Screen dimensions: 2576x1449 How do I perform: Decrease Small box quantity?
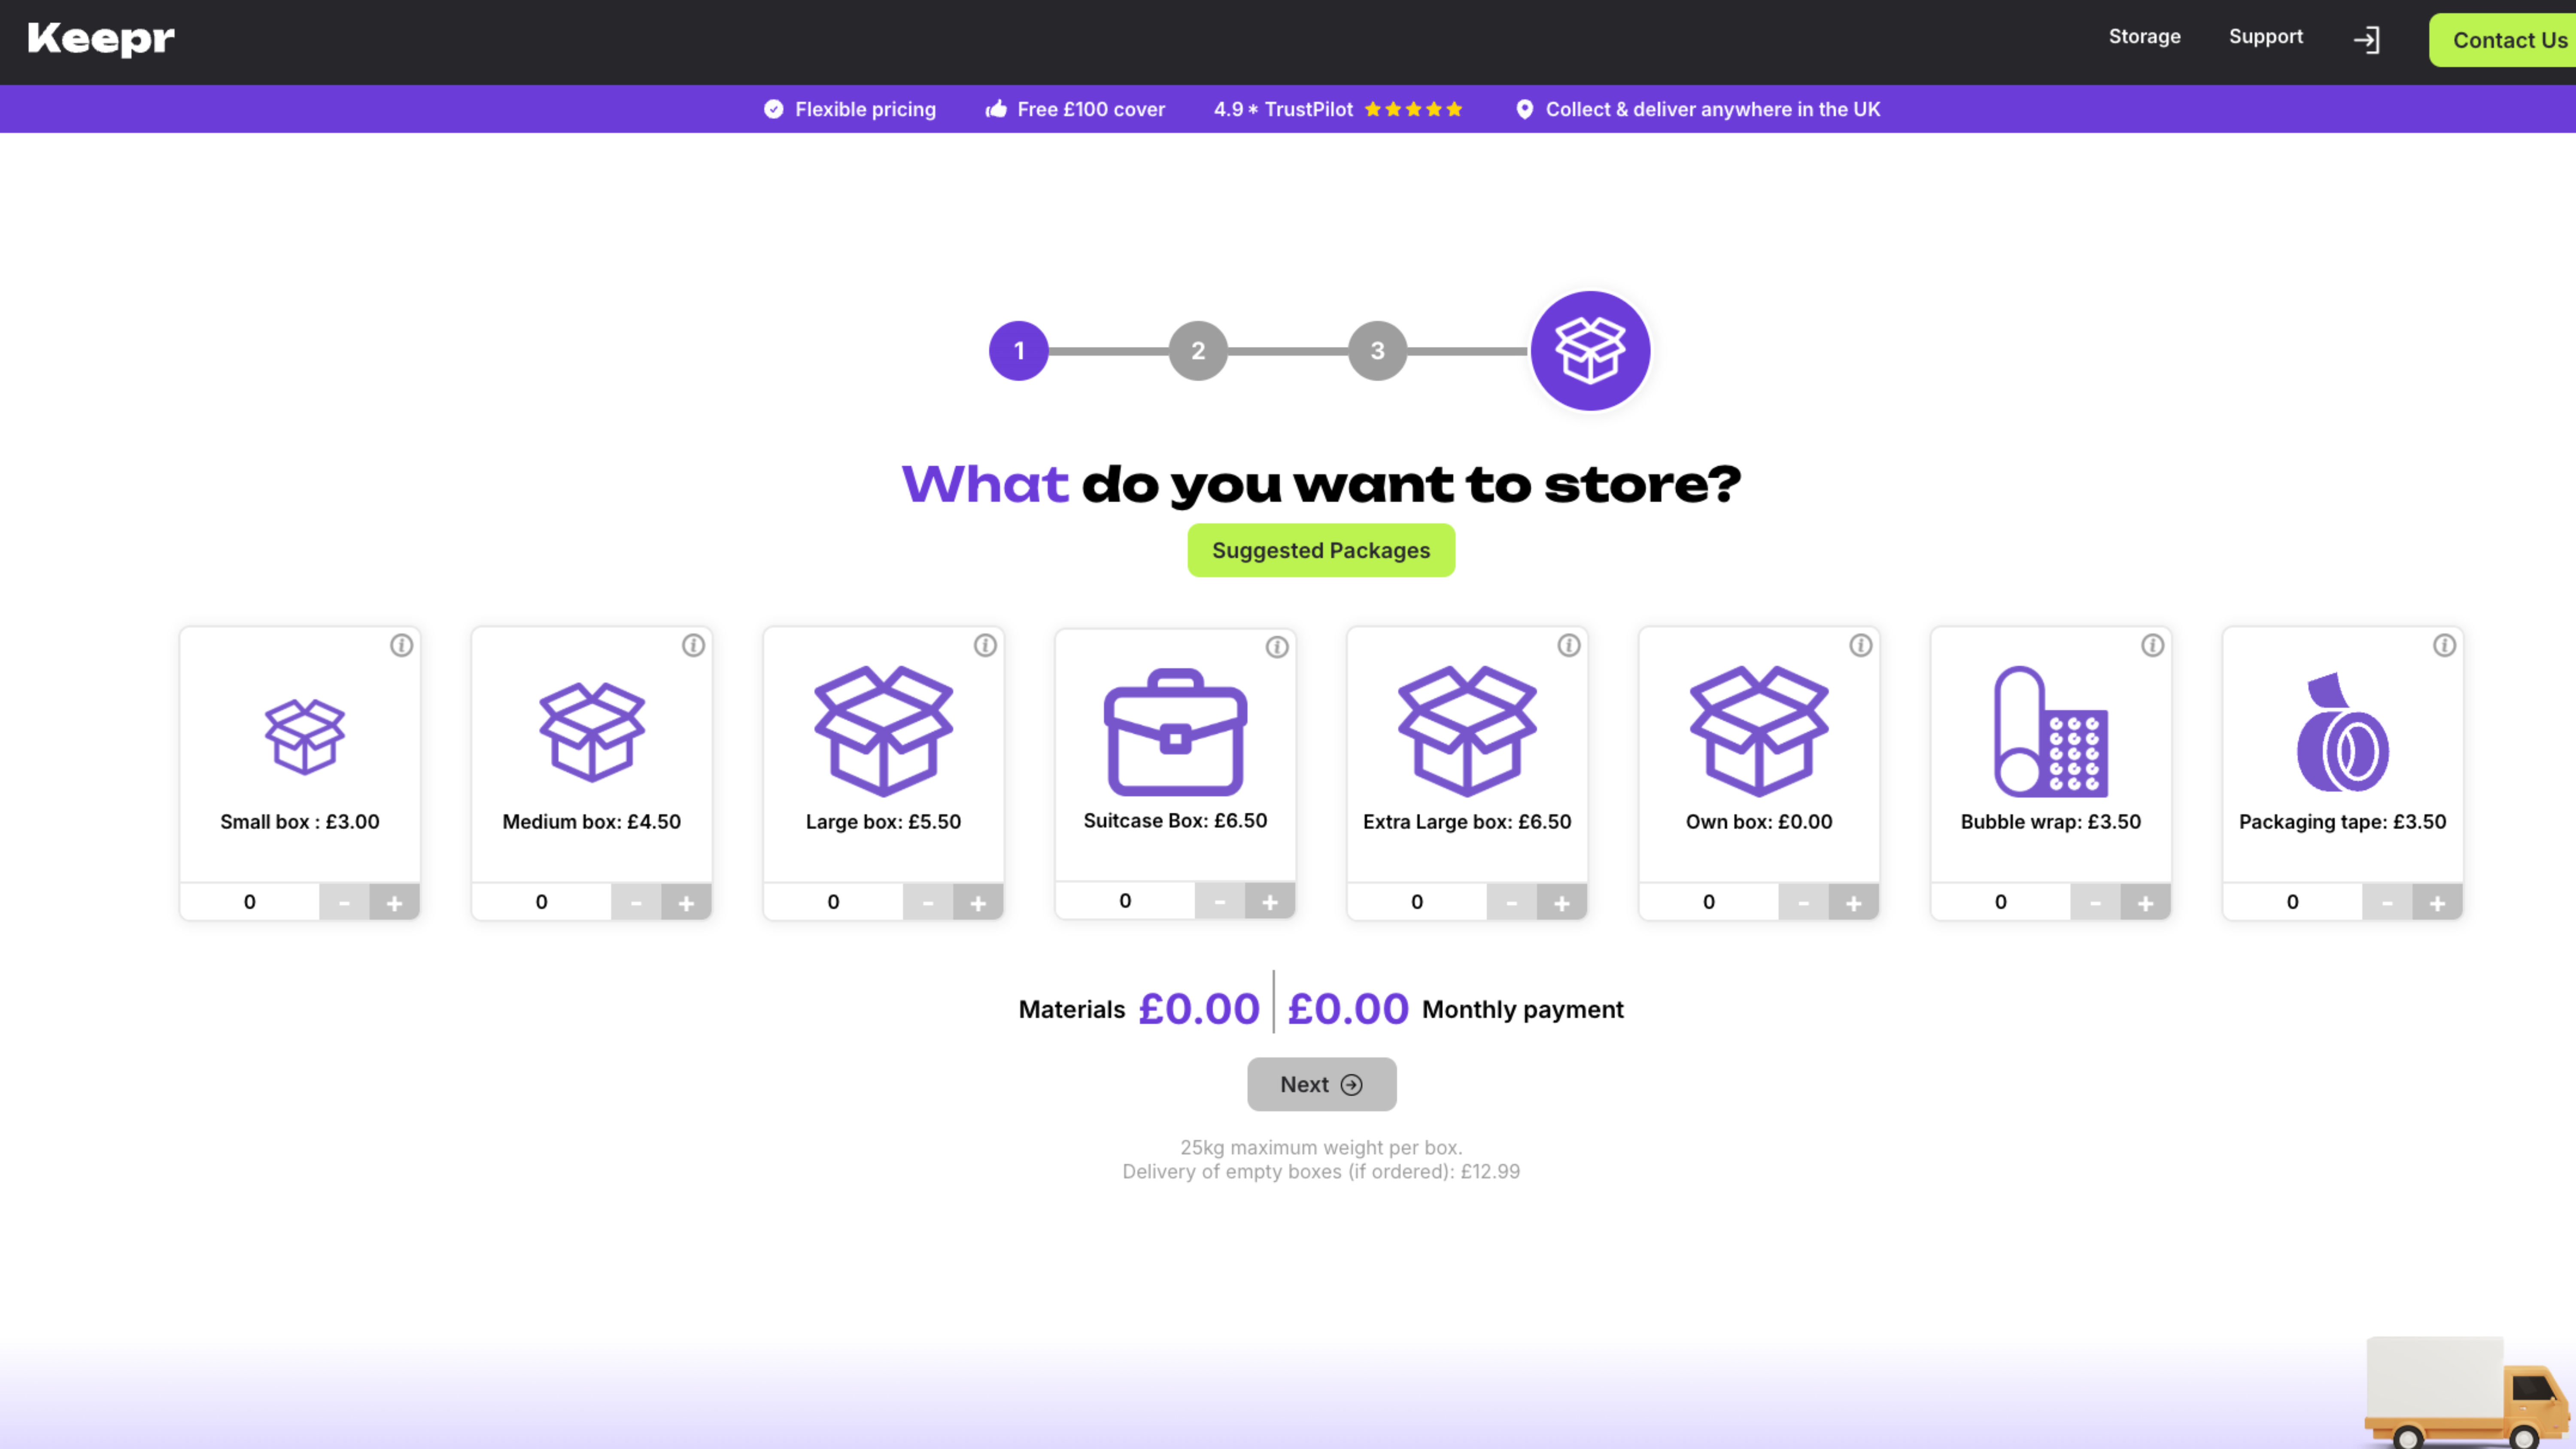point(344,902)
